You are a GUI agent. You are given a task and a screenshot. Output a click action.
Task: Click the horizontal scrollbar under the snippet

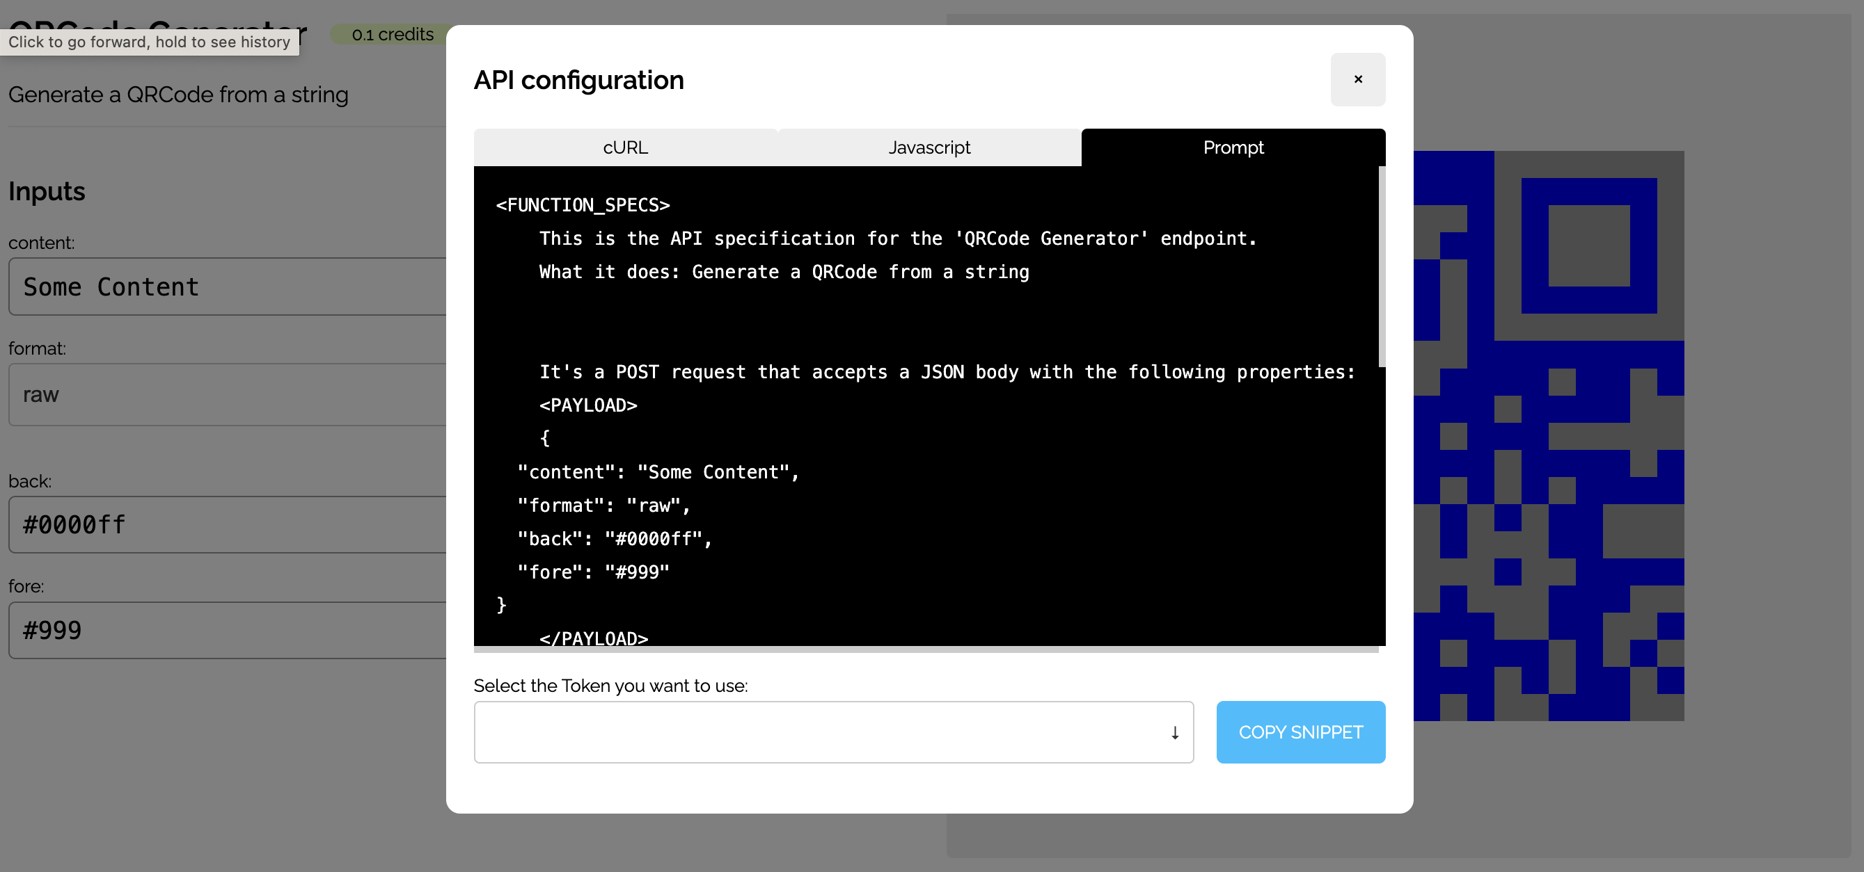tap(925, 649)
